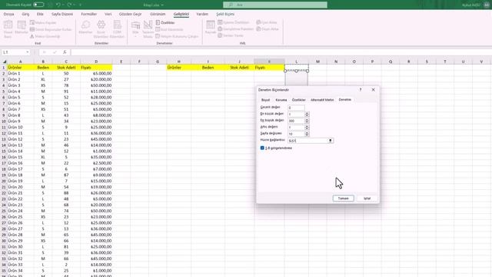Image resolution: width=492 pixels, height=277 pixels.
Task: Switch to the Veri ribbon tab
Action: tap(108, 14)
